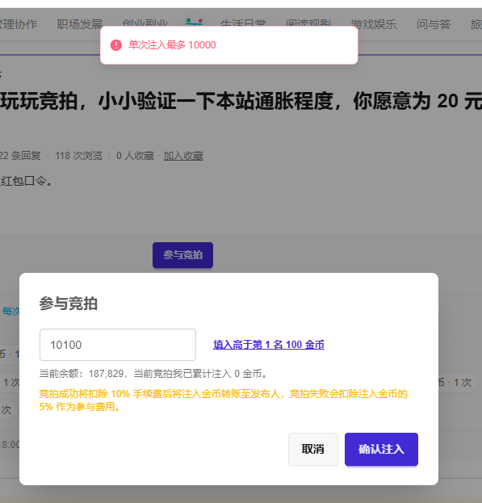Screen dimensions: 482x503
Task: Click the error toast 单次注入最多 10000
Action: click(229, 45)
